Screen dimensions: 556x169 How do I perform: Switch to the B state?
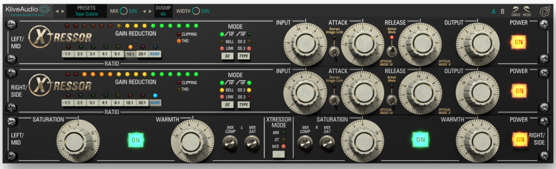pyautogui.click(x=502, y=11)
